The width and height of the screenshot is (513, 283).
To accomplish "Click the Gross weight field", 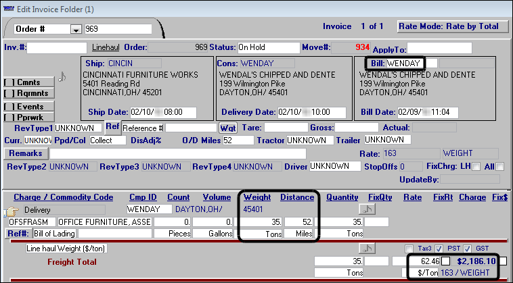I will pyautogui.click(x=356, y=128).
